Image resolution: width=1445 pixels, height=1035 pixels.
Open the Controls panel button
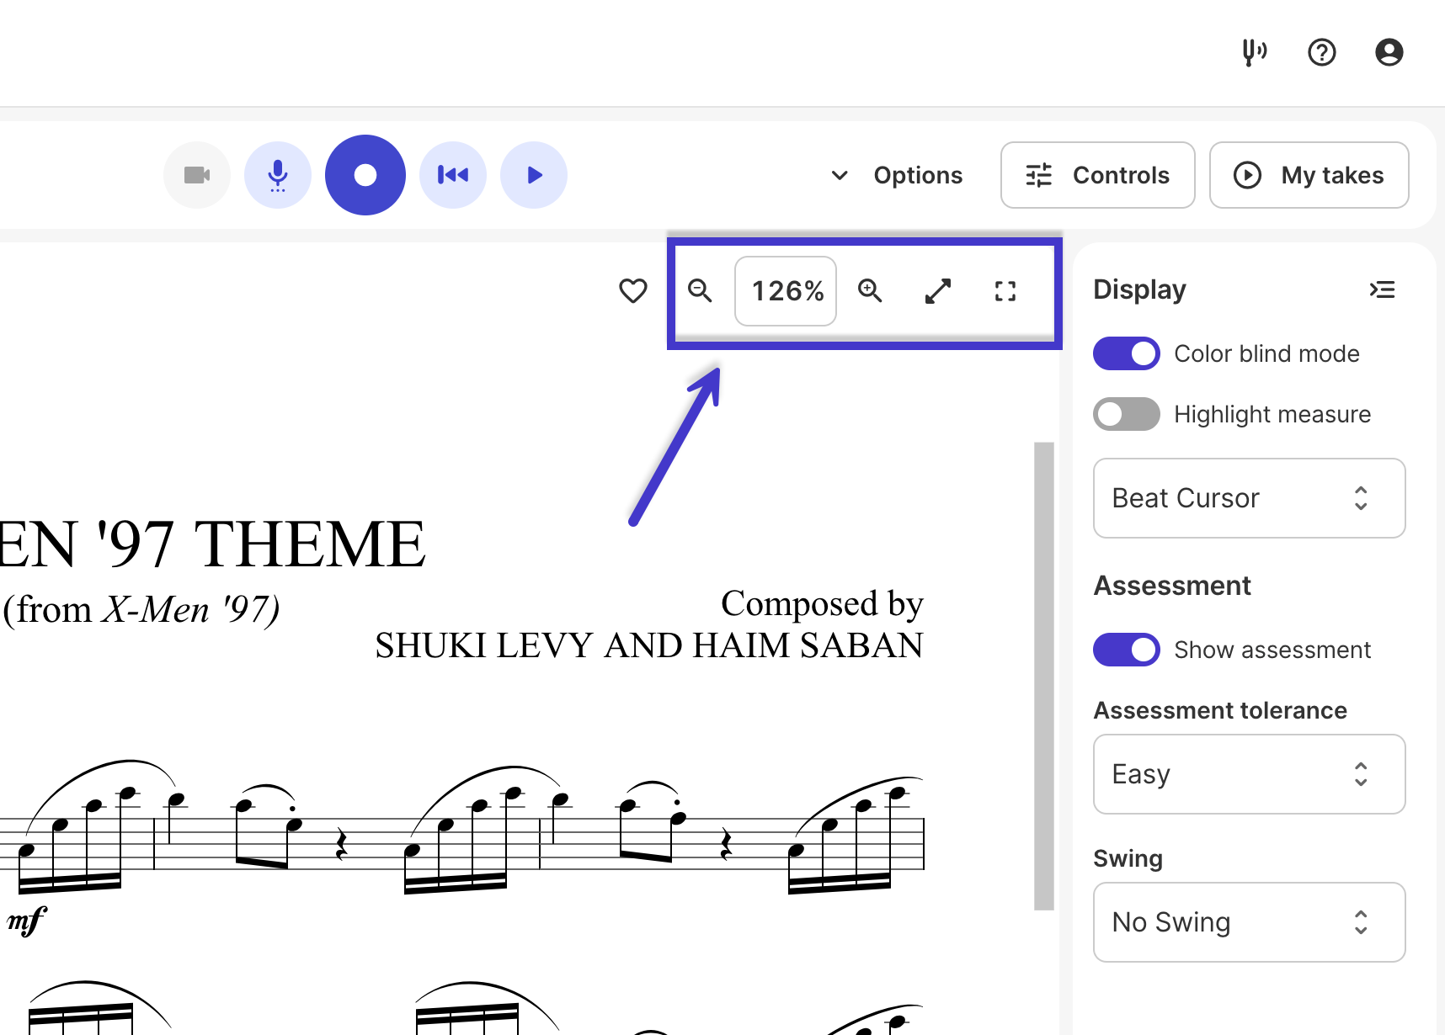[1098, 175]
